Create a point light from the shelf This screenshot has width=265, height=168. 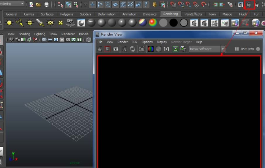point(30,23)
